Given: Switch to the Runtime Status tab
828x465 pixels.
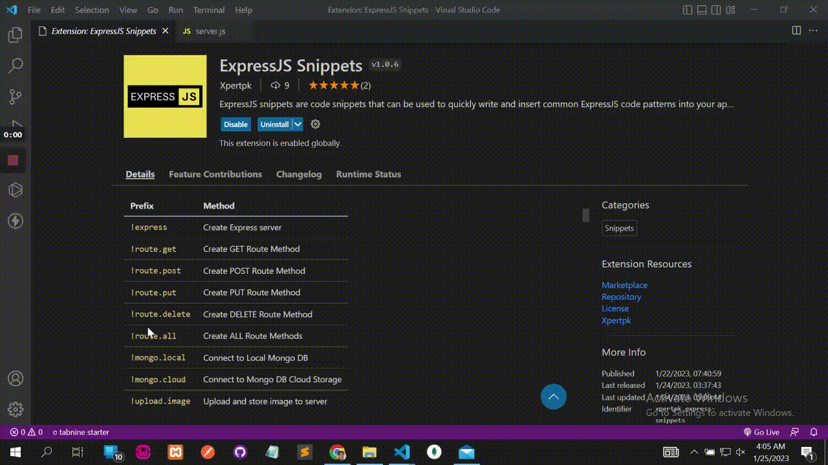Looking at the screenshot, I should click(x=369, y=174).
